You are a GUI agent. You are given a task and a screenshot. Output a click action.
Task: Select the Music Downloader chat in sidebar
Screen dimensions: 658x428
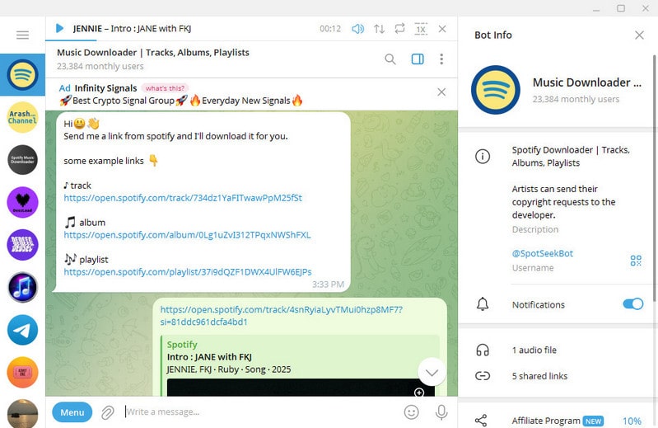[x=23, y=75]
